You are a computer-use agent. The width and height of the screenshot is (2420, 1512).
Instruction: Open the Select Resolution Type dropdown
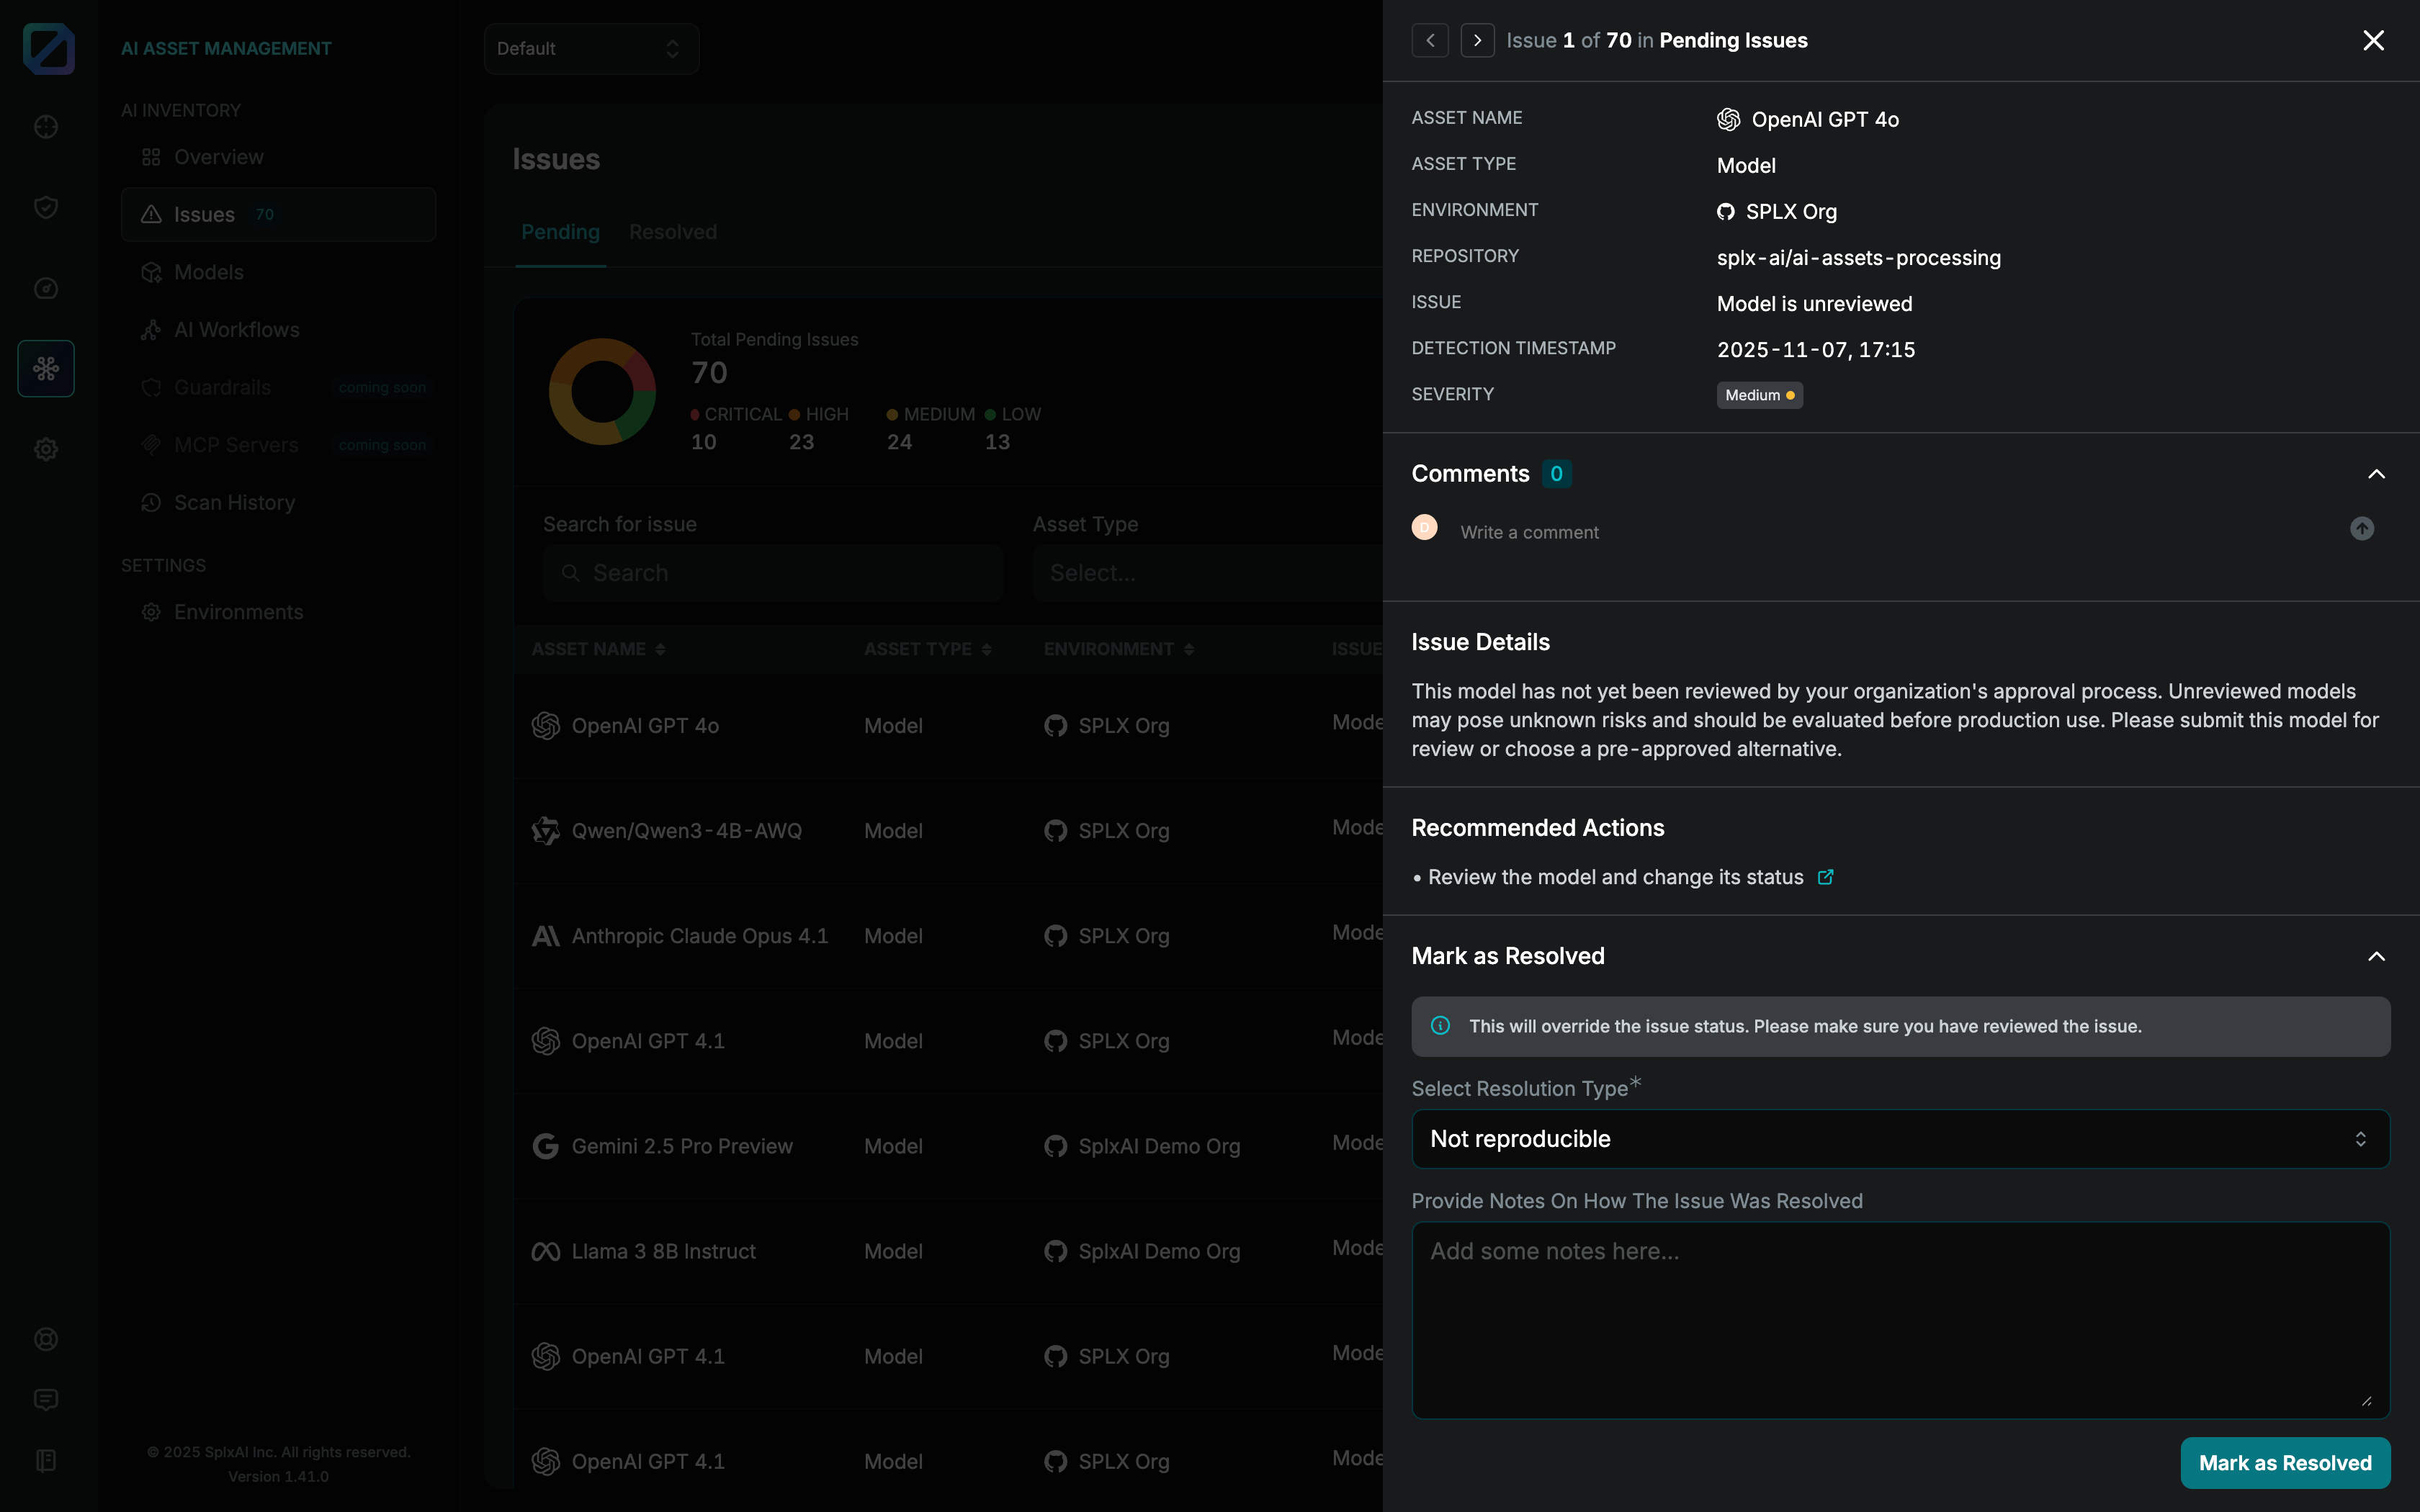(x=1900, y=1139)
